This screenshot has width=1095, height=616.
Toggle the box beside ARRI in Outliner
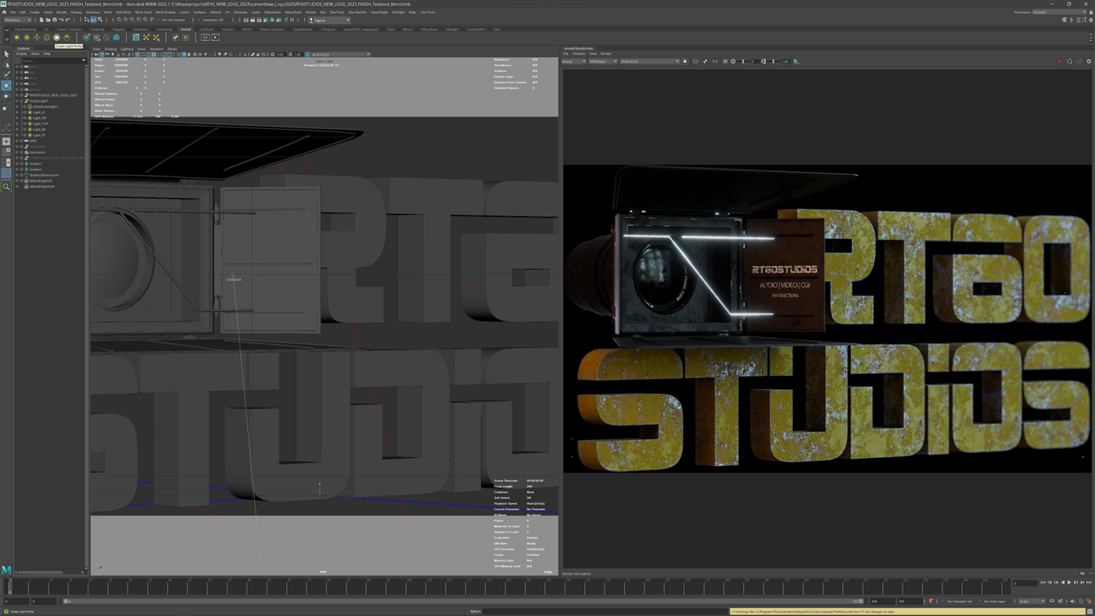pyautogui.click(x=21, y=141)
